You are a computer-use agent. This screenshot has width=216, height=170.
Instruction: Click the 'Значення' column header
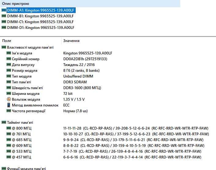71,41
